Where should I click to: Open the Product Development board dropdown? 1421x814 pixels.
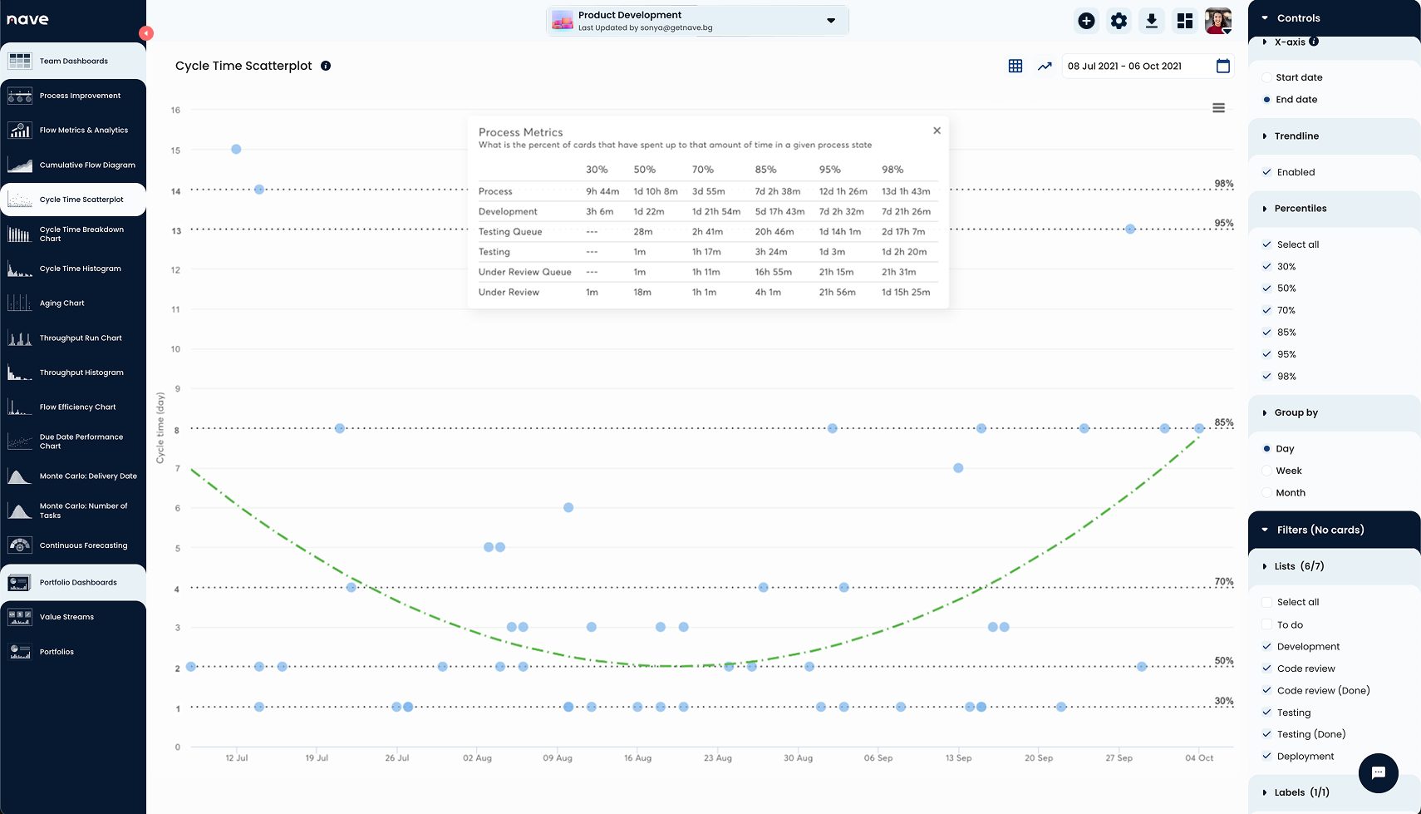(830, 20)
